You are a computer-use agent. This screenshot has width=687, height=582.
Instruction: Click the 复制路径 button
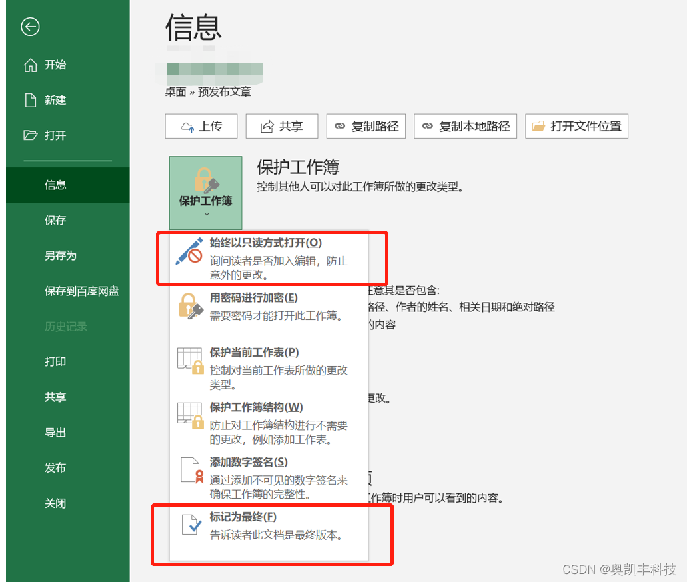click(366, 126)
